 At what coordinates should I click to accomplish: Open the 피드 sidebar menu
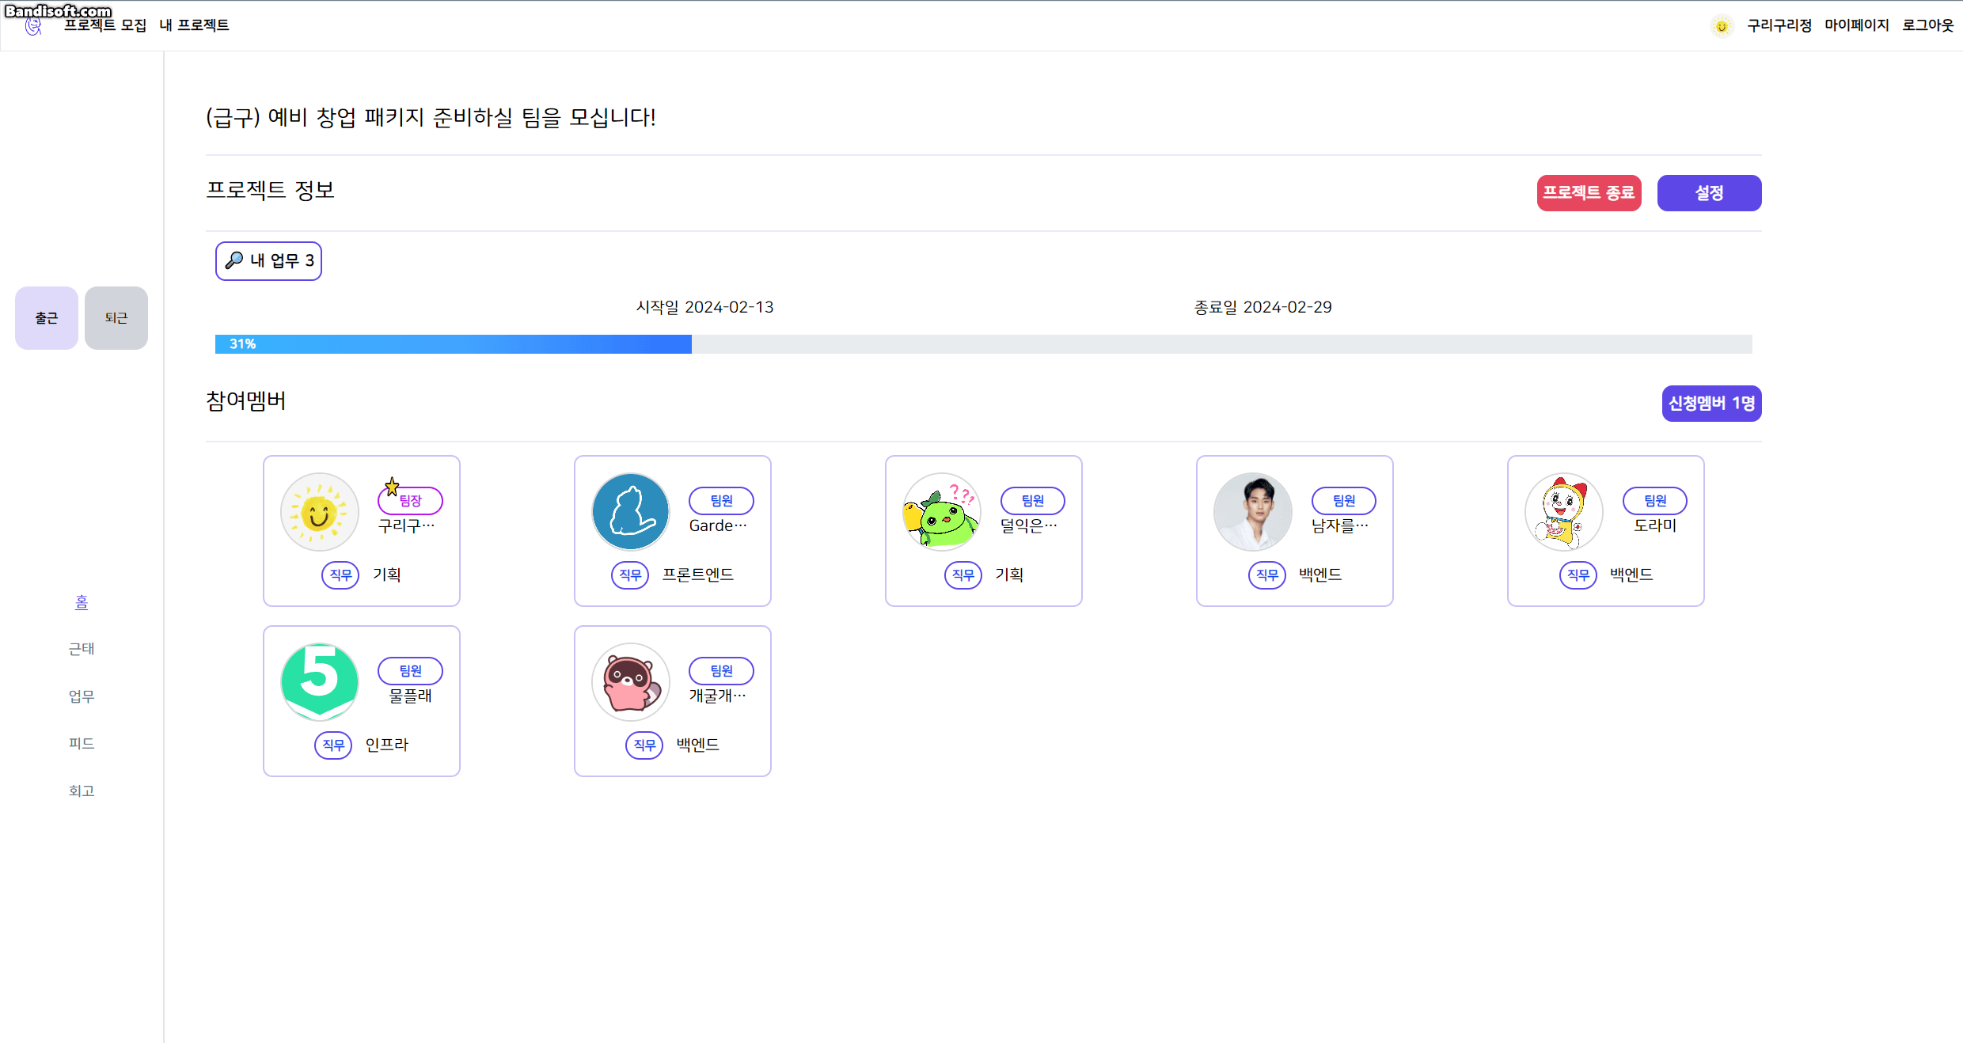[x=81, y=743]
